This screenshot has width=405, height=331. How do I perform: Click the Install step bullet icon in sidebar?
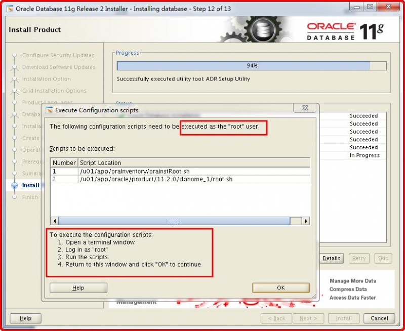click(15, 185)
